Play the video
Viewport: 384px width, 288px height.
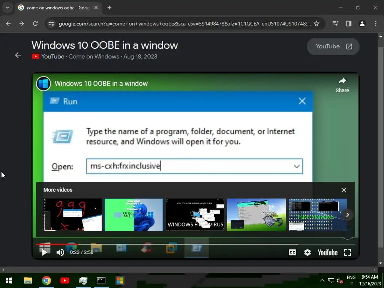[44, 252]
